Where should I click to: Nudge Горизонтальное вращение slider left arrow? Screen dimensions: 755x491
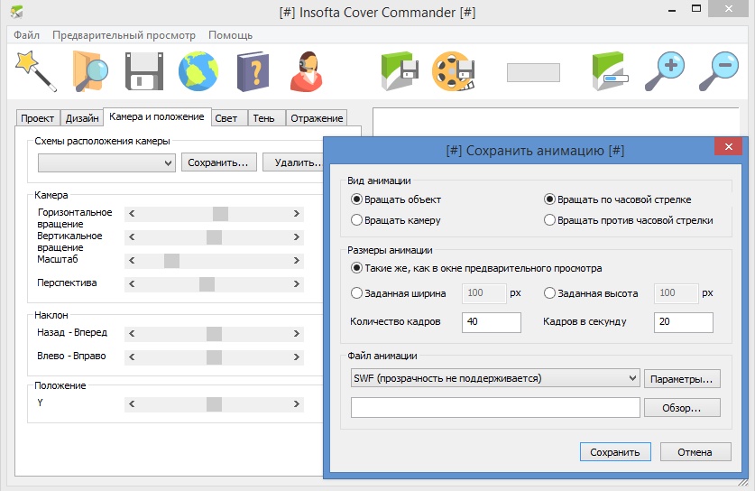click(132, 213)
